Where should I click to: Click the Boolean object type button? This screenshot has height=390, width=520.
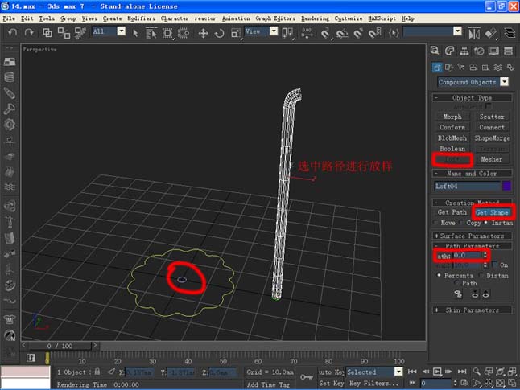452,149
